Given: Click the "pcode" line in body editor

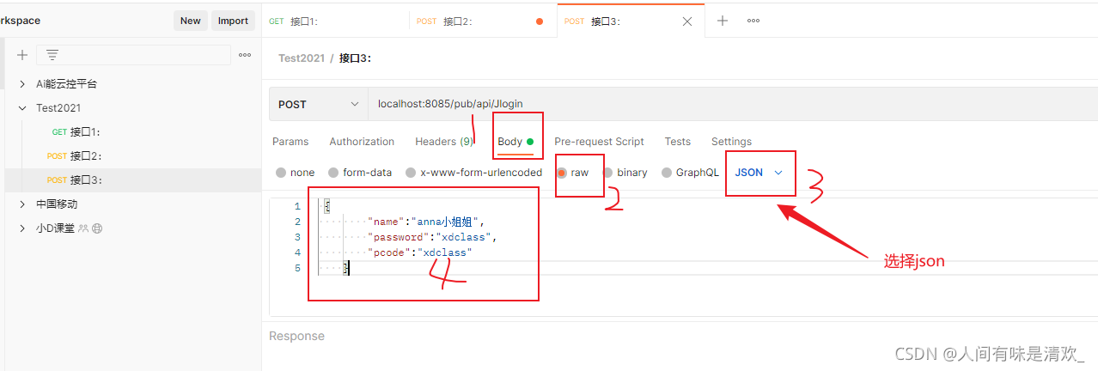Looking at the screenshot, I should pos(419,252).
